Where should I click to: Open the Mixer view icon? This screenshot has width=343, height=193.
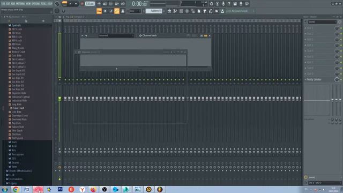187,11
